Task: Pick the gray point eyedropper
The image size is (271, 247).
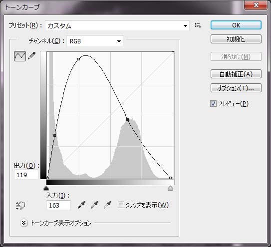Action: click(94, 205)
